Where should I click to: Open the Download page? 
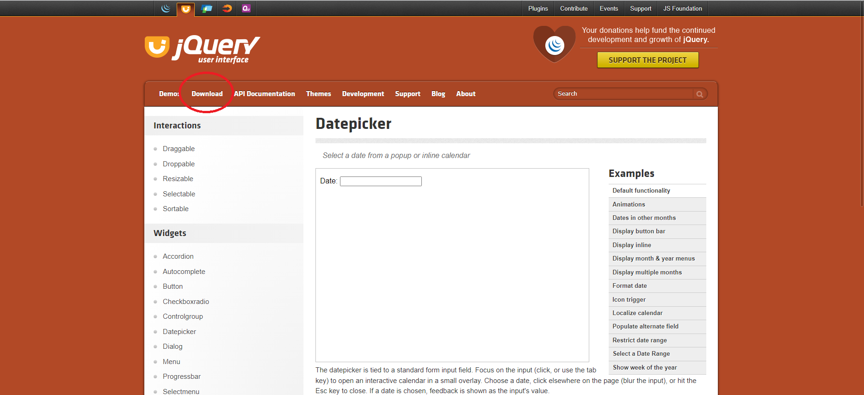click(207, 94)
